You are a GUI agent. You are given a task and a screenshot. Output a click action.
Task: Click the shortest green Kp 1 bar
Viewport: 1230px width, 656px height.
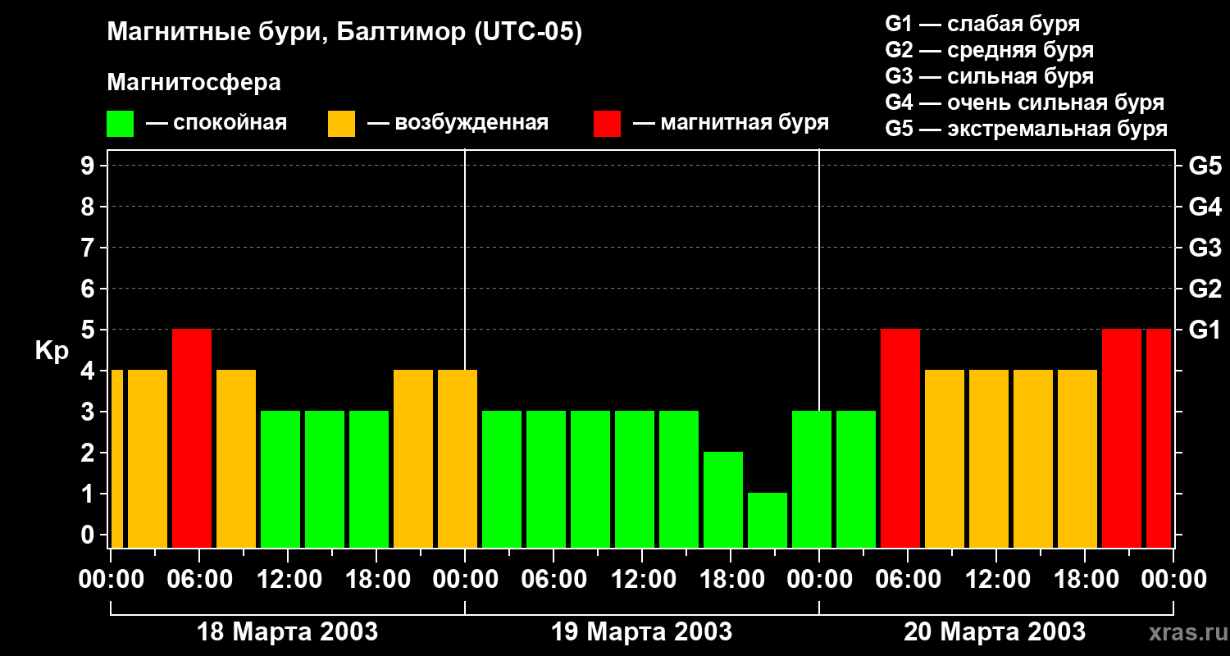pyautogui.click(x=768, y=520)
